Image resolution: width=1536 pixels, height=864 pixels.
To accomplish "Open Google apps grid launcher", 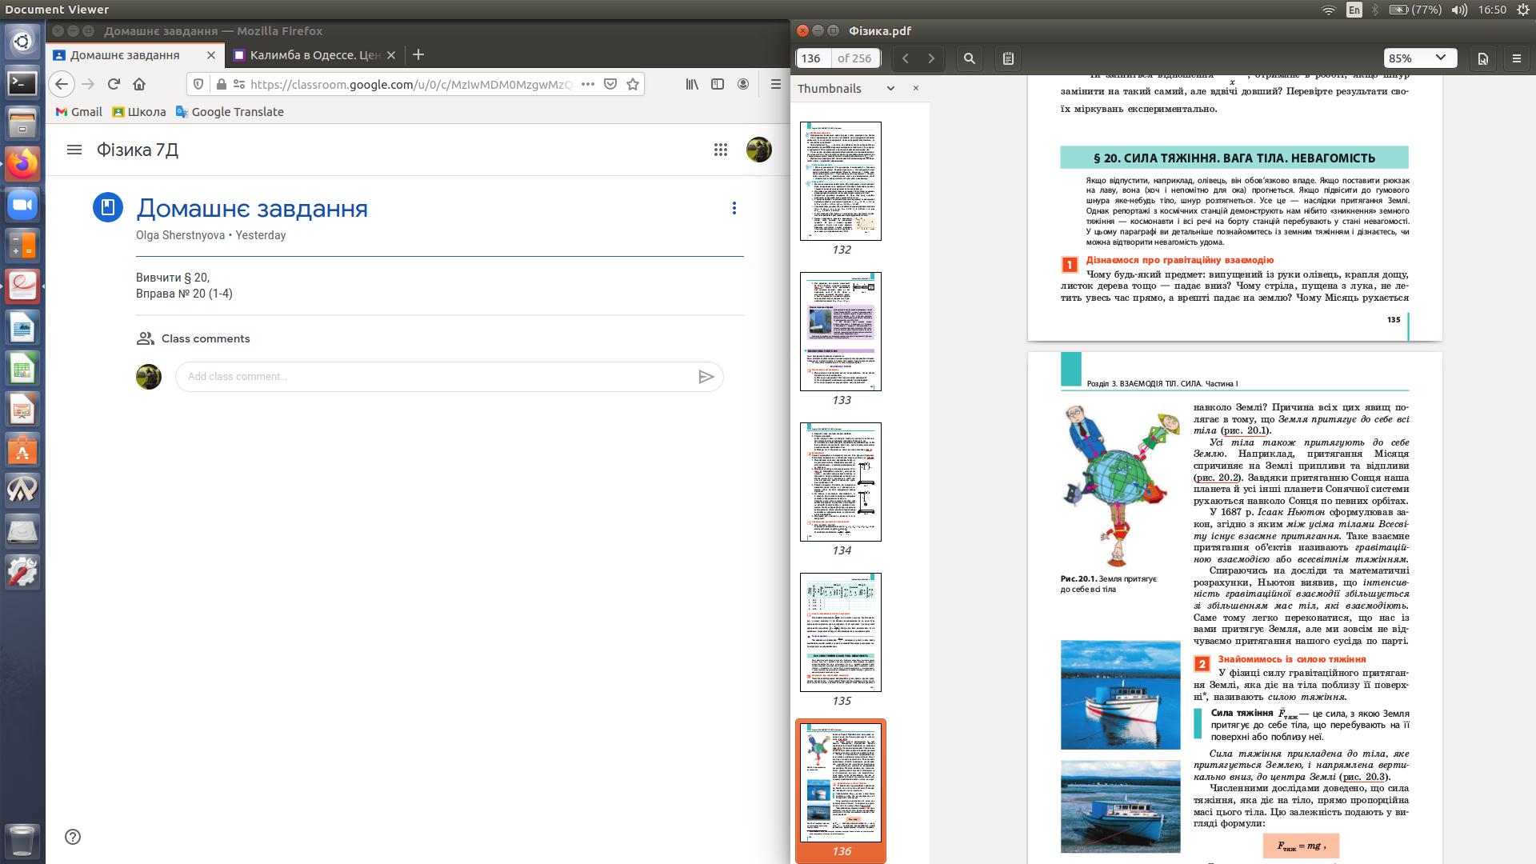I will click(x=720, y=150).
